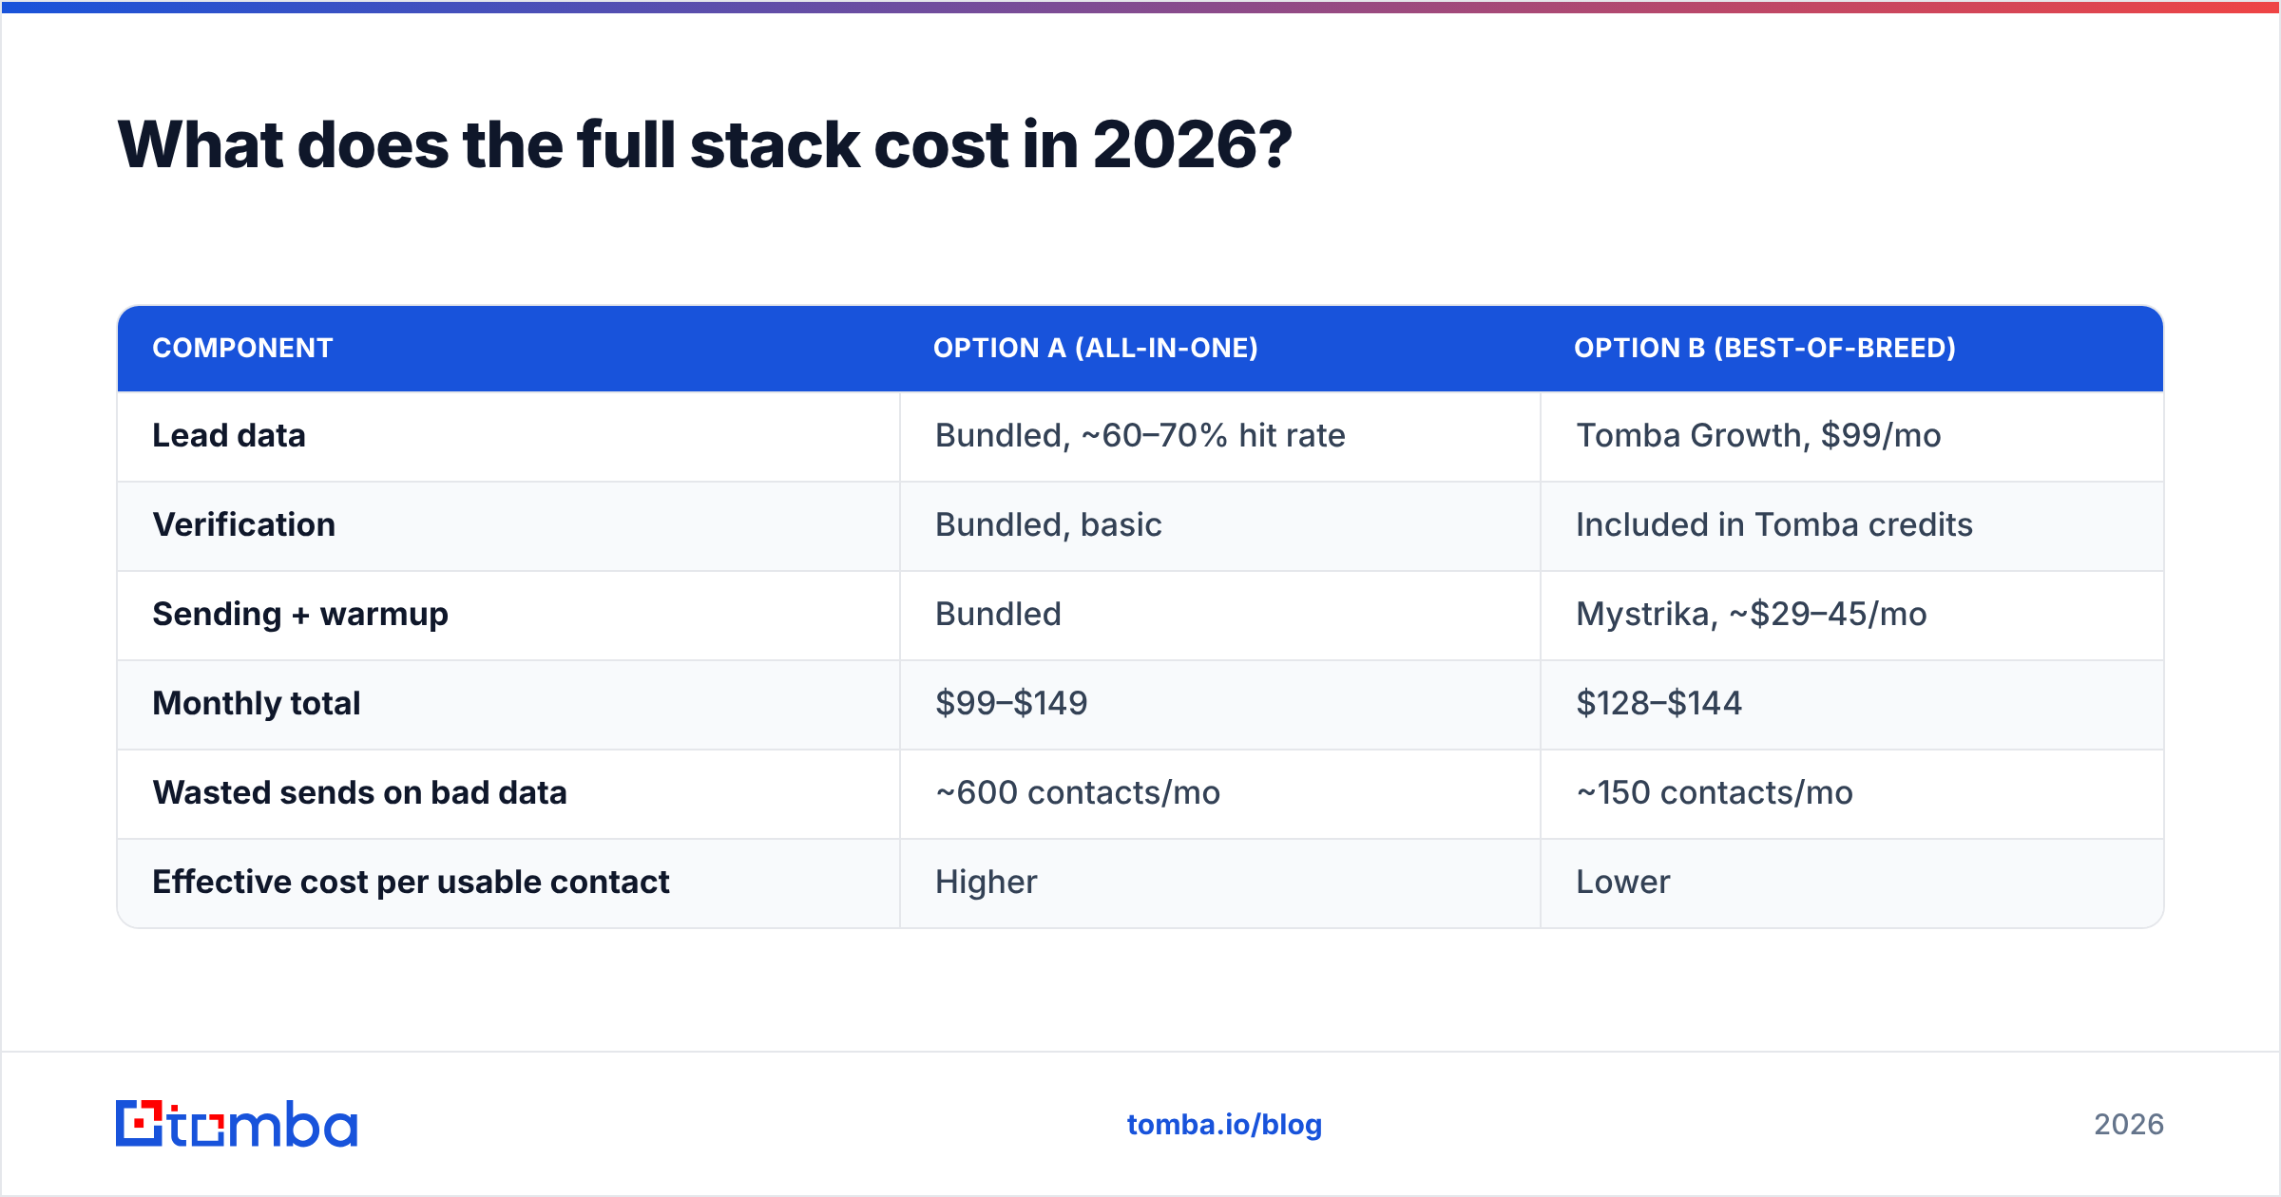Select the COMPONENT column header
Image resolution: width=2281 pixels, height=1197 pixels.
point(242,348)
